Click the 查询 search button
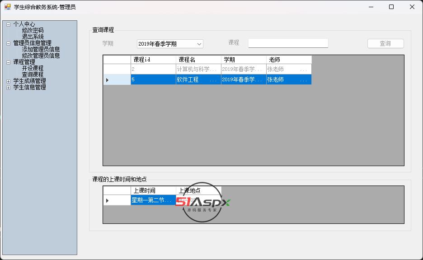The width and height of the screenshot is (423, 260). pos(385,43)
